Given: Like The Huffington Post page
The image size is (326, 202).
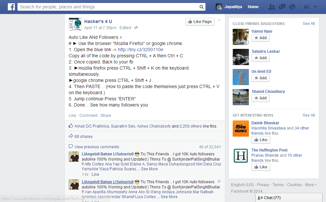Looking at the screenshot, I should (261, 167).
